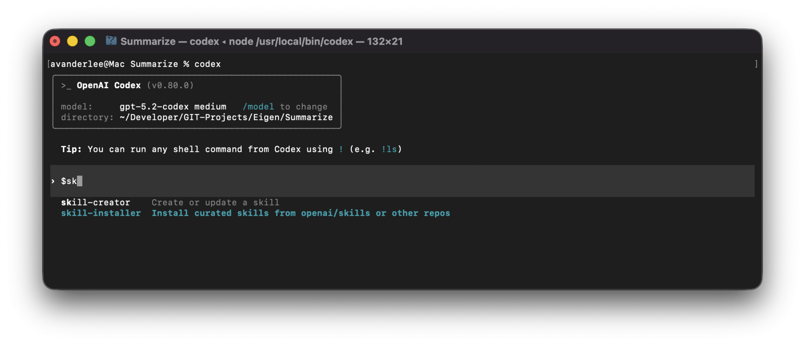
Task: Click the '>_' Codex logo glyph
Action: pyautogui.click(x=66, y=86)
